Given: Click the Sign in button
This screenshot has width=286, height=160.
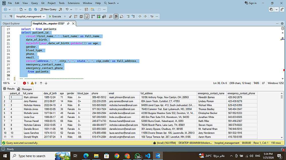Looking at the screenshot, I should pos(251,3).
